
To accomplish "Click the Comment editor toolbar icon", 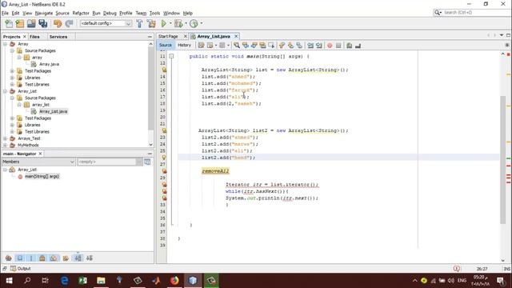I will tap(349, 46).
